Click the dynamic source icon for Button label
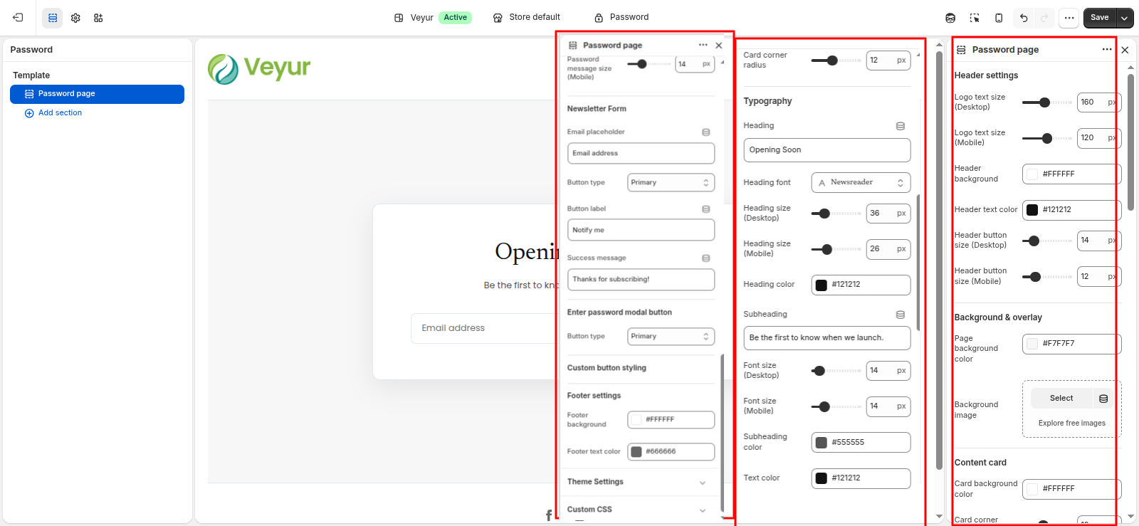1139x526 pixels. 706,209
